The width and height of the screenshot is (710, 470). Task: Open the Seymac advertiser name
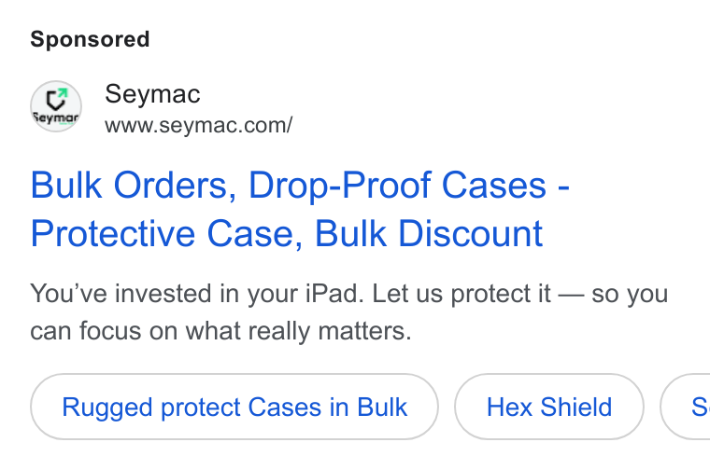click(152, 94)
